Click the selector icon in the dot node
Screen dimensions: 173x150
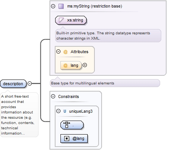(66, 125)
